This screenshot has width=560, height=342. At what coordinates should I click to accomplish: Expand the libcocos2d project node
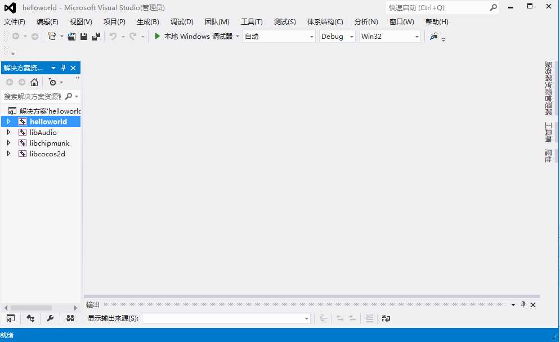(8, 154)
